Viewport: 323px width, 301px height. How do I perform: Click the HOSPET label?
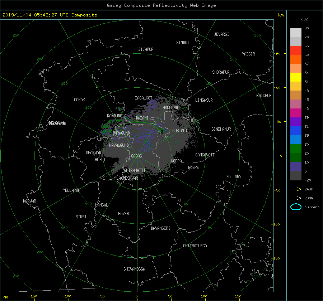pos(195,168)
